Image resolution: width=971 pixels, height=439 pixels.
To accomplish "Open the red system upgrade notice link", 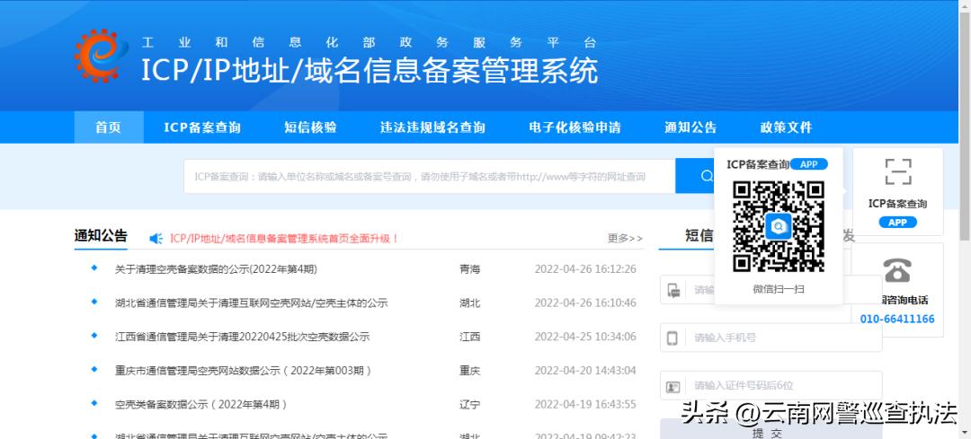I will (284, 238).
